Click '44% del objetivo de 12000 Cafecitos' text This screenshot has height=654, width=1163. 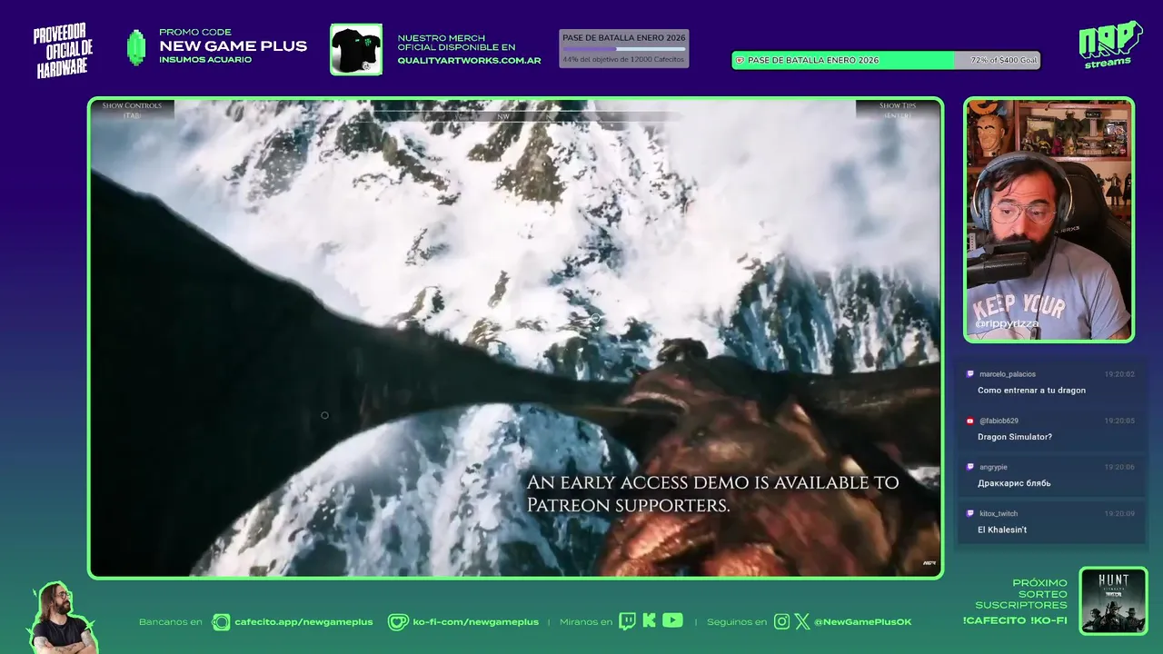coord(623,59)
